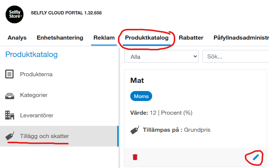Image resolution: width=269 pixels, height=168 pixels.
Task: Click the Produkterna list icon
Action: pos(10,74)
